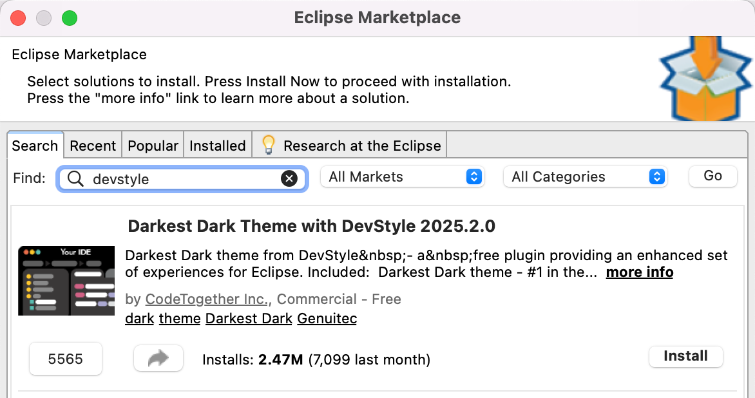Screen dimensions: 755x398
Task: Focus the Find search input field
Action: tap(184, 178)
